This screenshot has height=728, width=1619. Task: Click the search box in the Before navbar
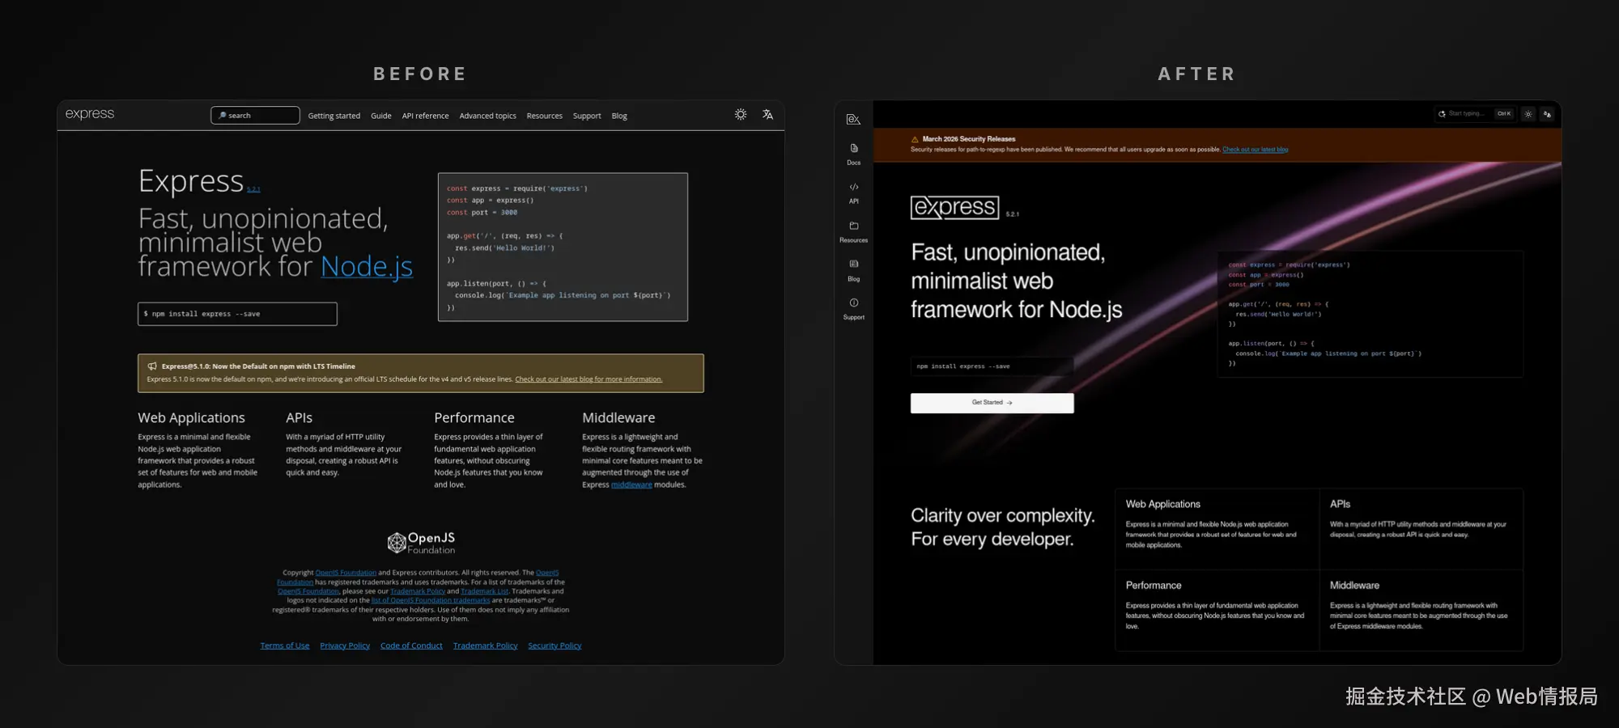pos(255,116)
